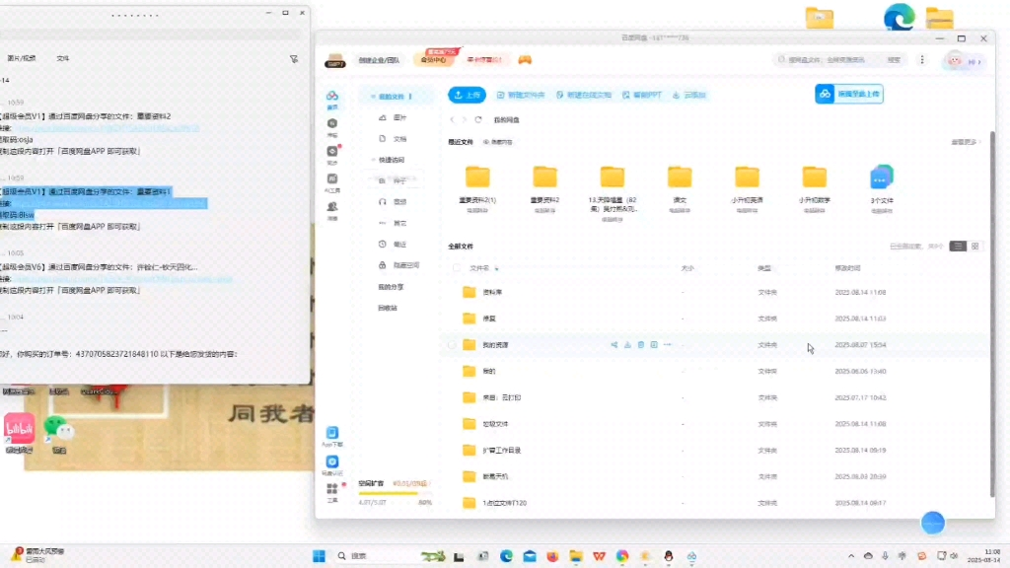Click the game controller icon in the top bar
Screen dimensions: 1010x568
point(525,60)
